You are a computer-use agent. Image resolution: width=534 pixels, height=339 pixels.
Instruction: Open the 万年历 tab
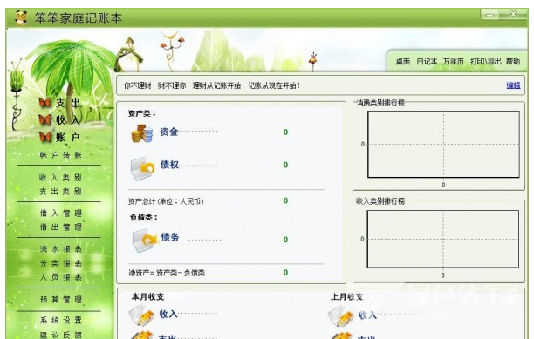tap(453, 62)
